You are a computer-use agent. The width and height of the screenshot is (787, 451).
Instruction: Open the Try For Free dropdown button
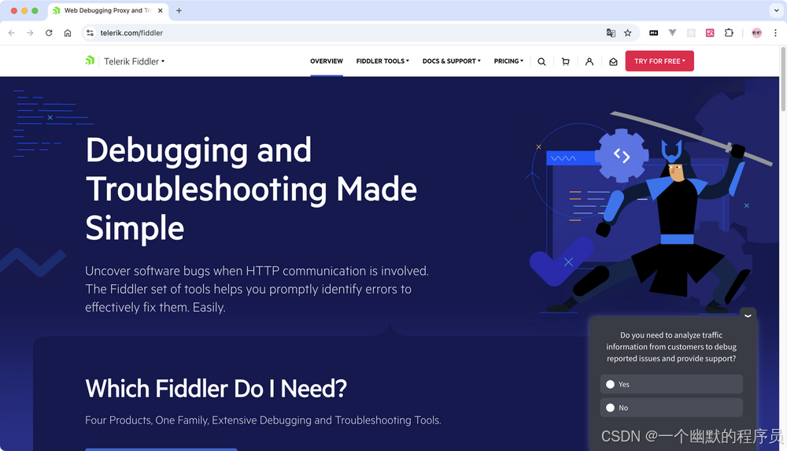[660, 61]
